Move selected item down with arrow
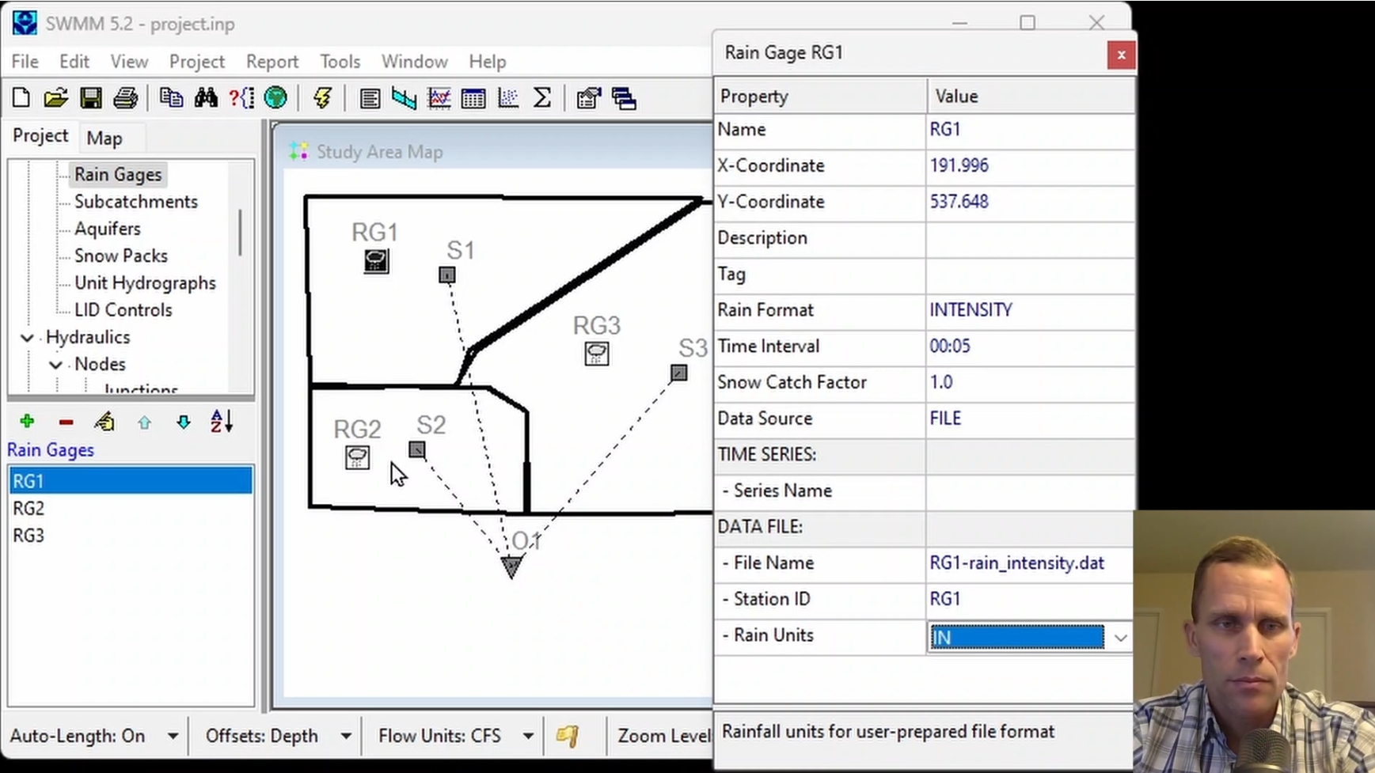1375x773 pixels. pyautogui.click(x=184, y=422)
